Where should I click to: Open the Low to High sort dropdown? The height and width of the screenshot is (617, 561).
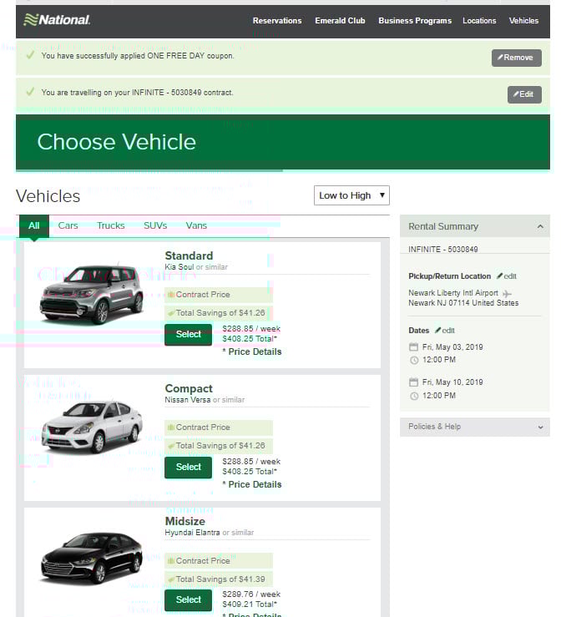pos(351,195)
